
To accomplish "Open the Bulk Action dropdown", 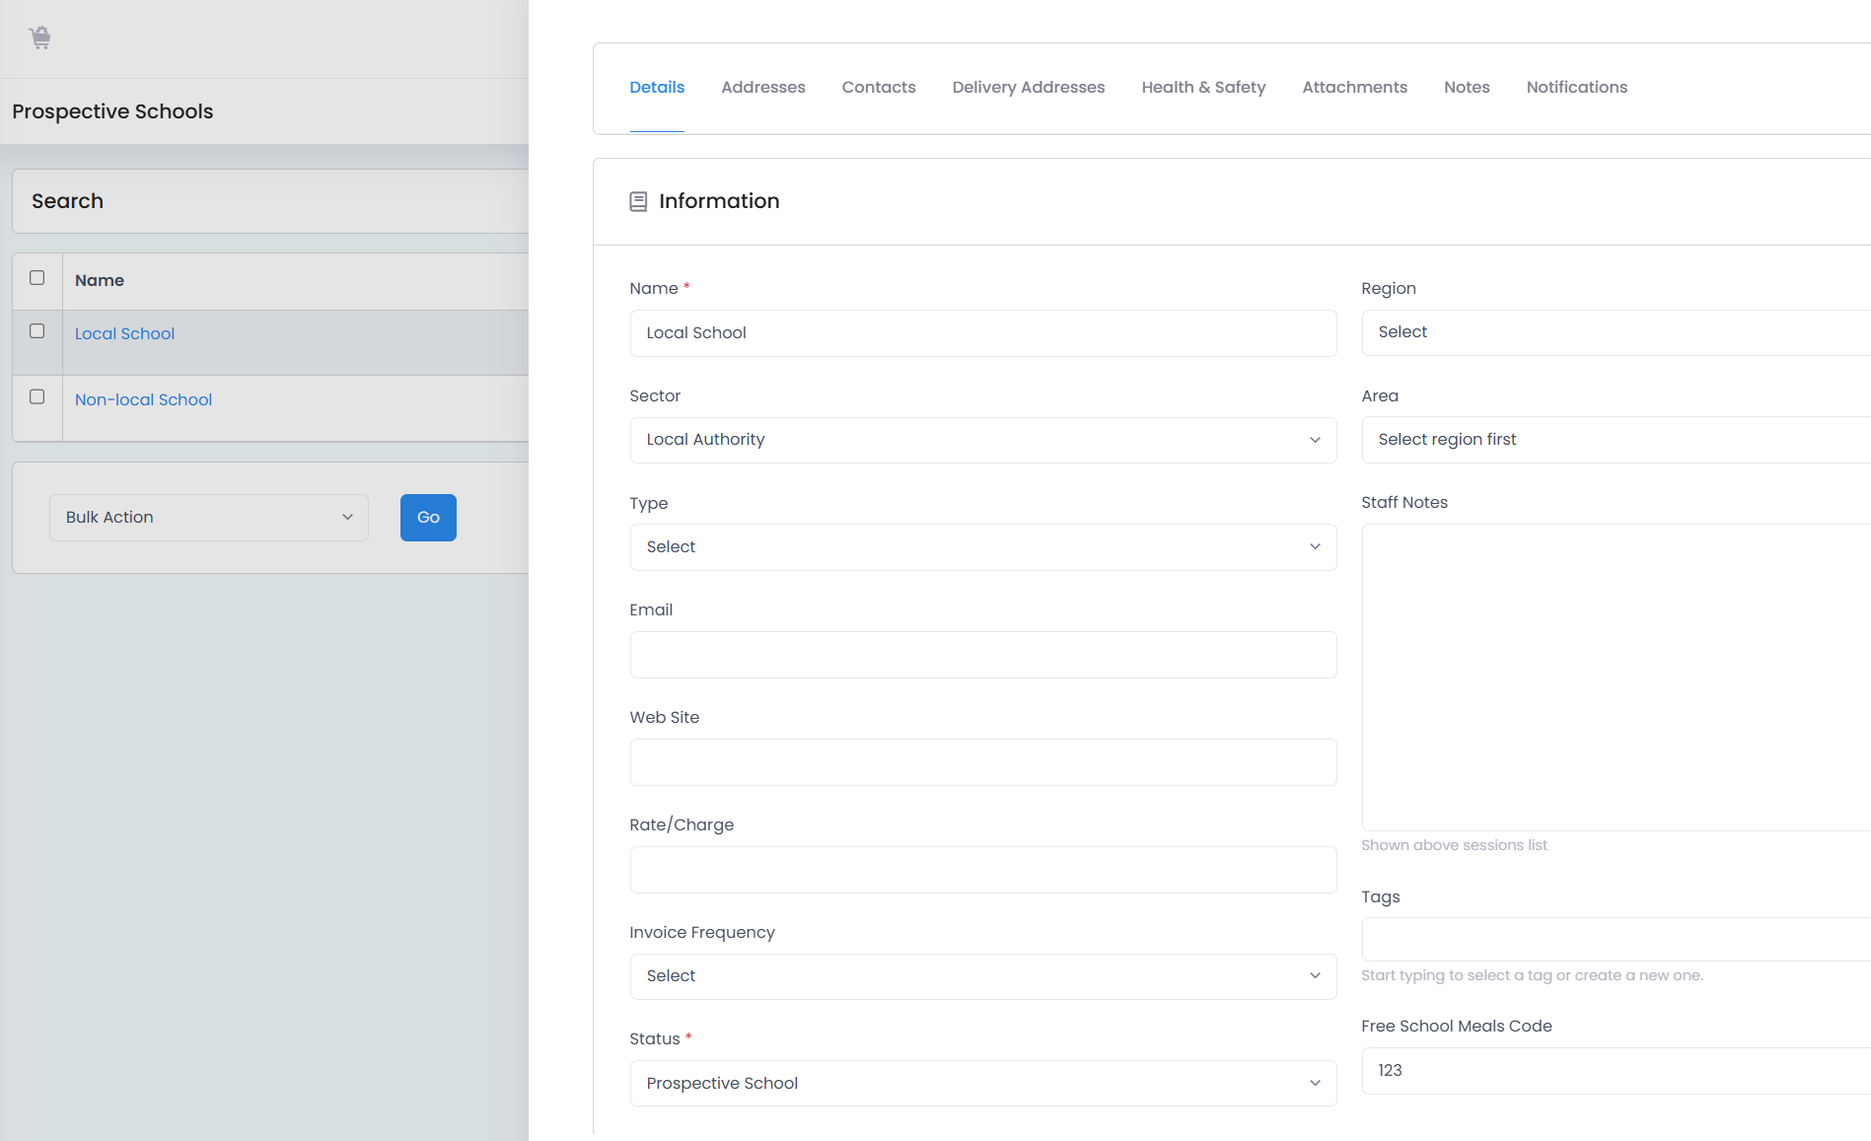I will pos(209,518).
